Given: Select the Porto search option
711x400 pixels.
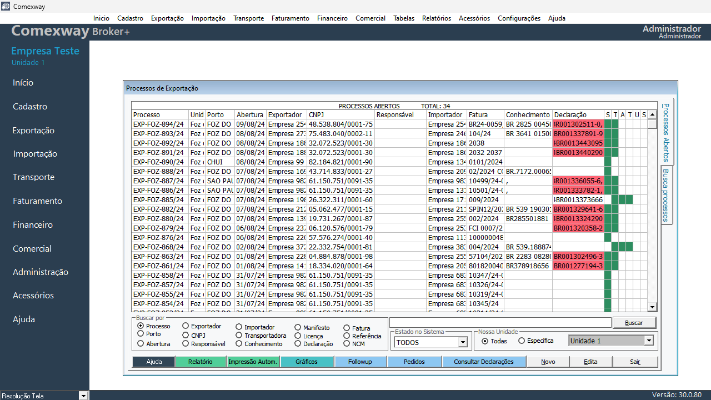Looking at the screenshot, I should pyautogui.click(x=141, y=334).
